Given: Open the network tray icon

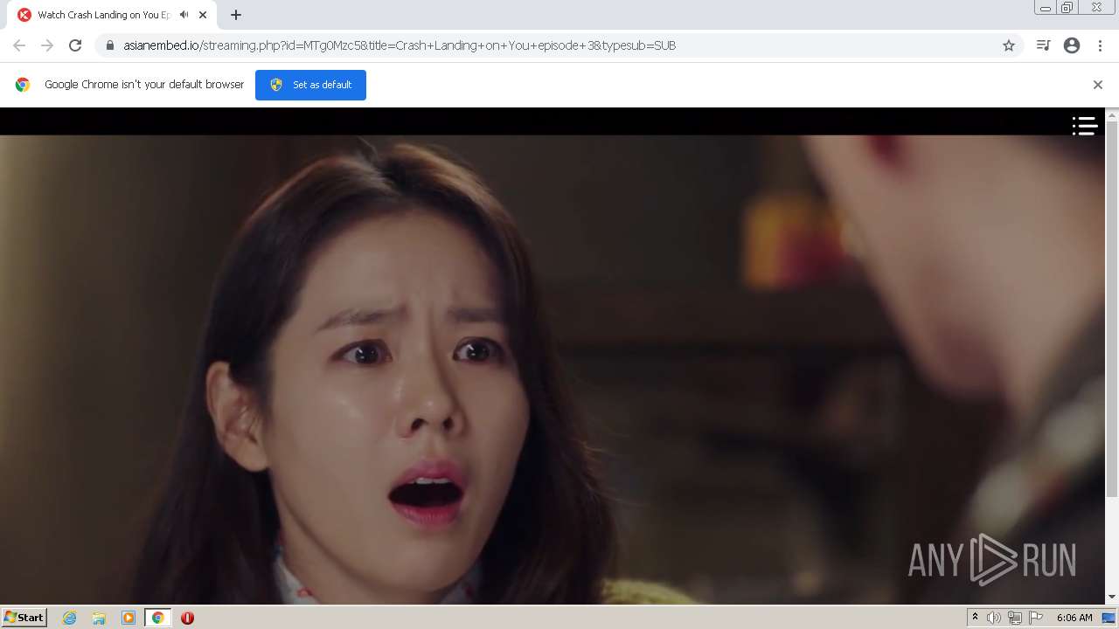Looking at the screenshot, I should (1015, 618).
